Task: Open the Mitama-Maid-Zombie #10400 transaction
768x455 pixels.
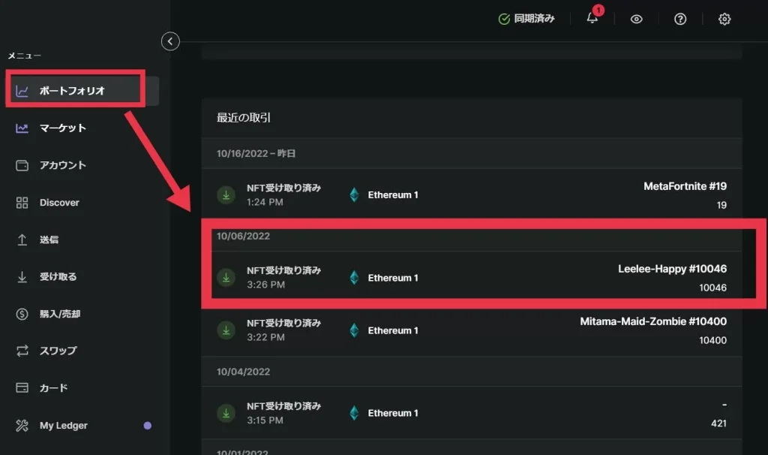Action: click(472, 330)
